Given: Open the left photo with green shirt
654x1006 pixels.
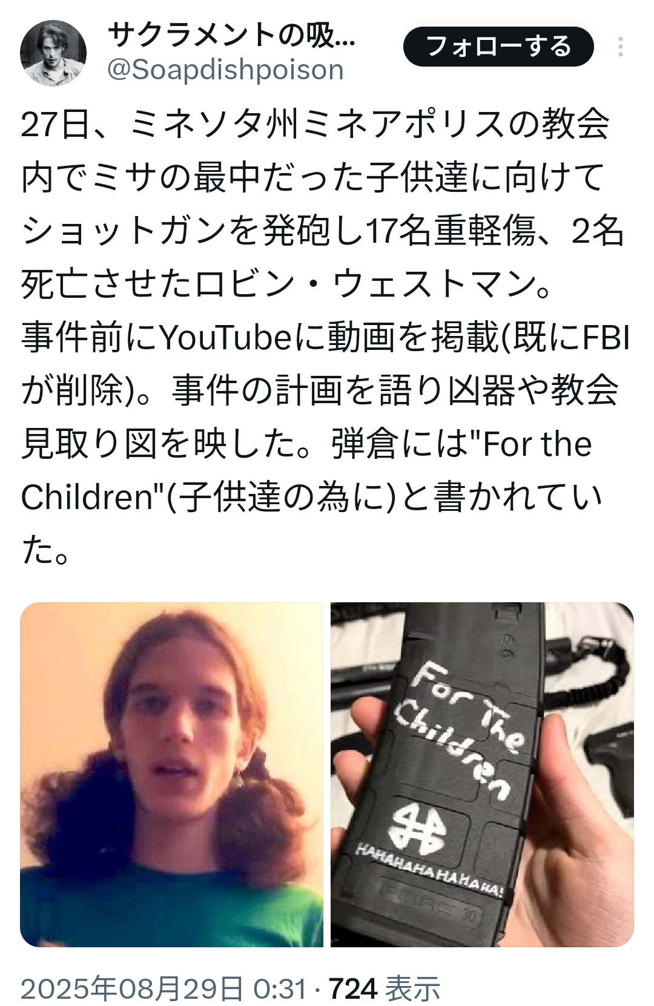Looking at the screenshot, I should pyautogui.click(x=171, y=775).
